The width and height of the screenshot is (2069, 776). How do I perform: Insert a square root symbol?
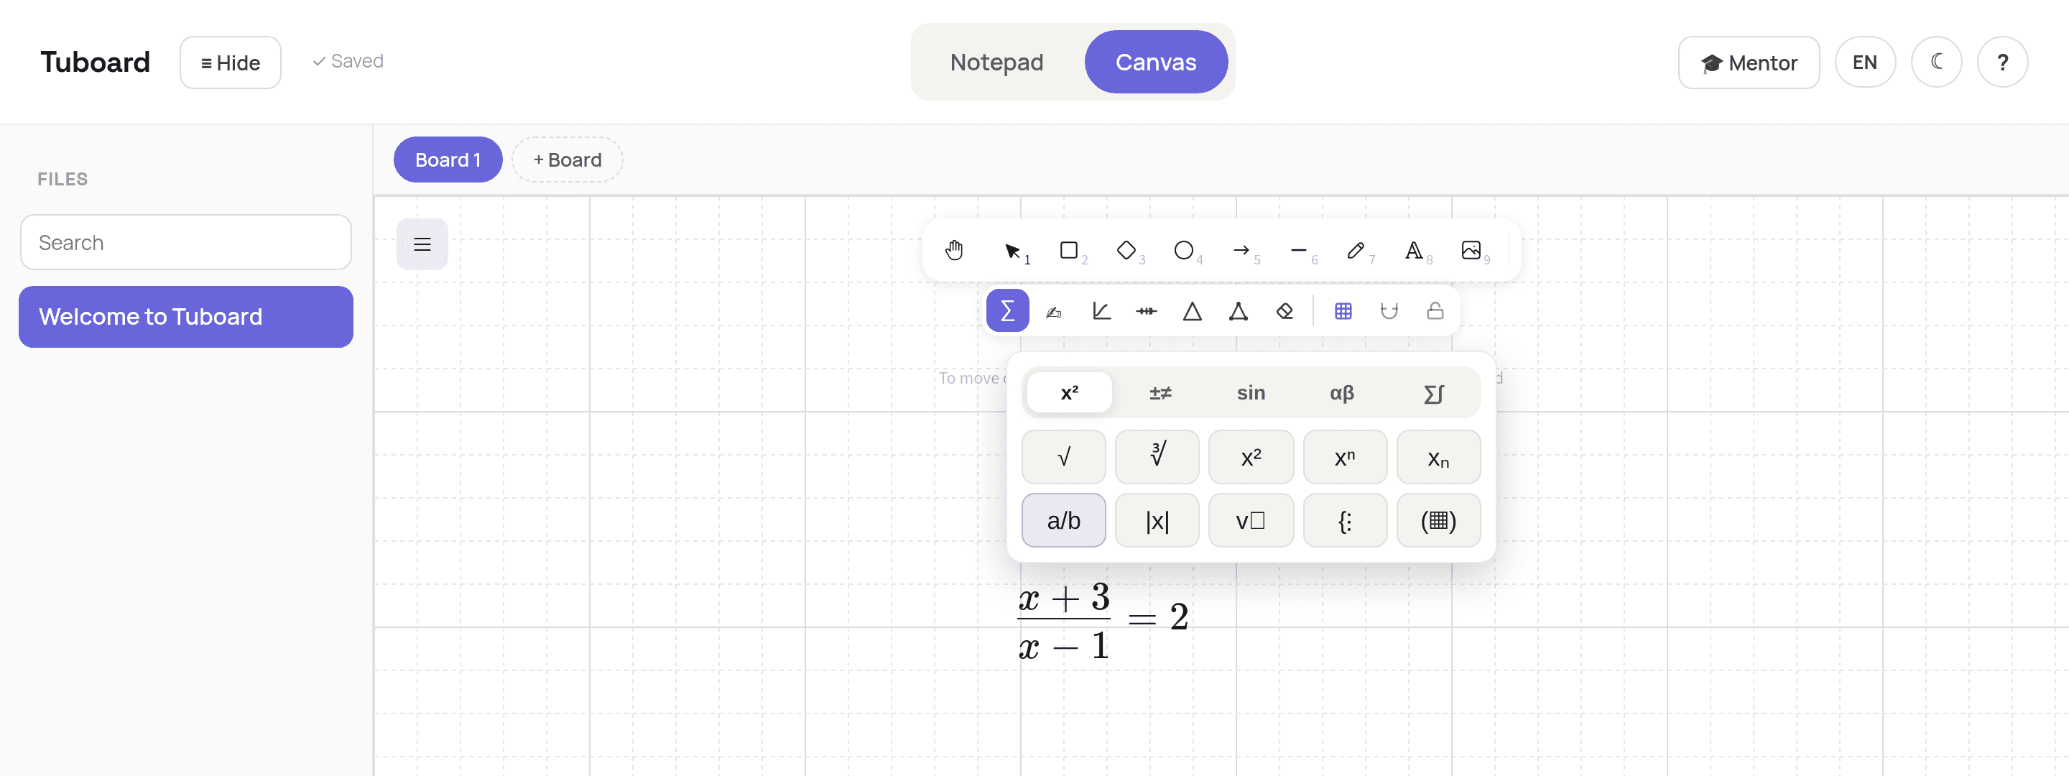click(x=1063, y=456)
